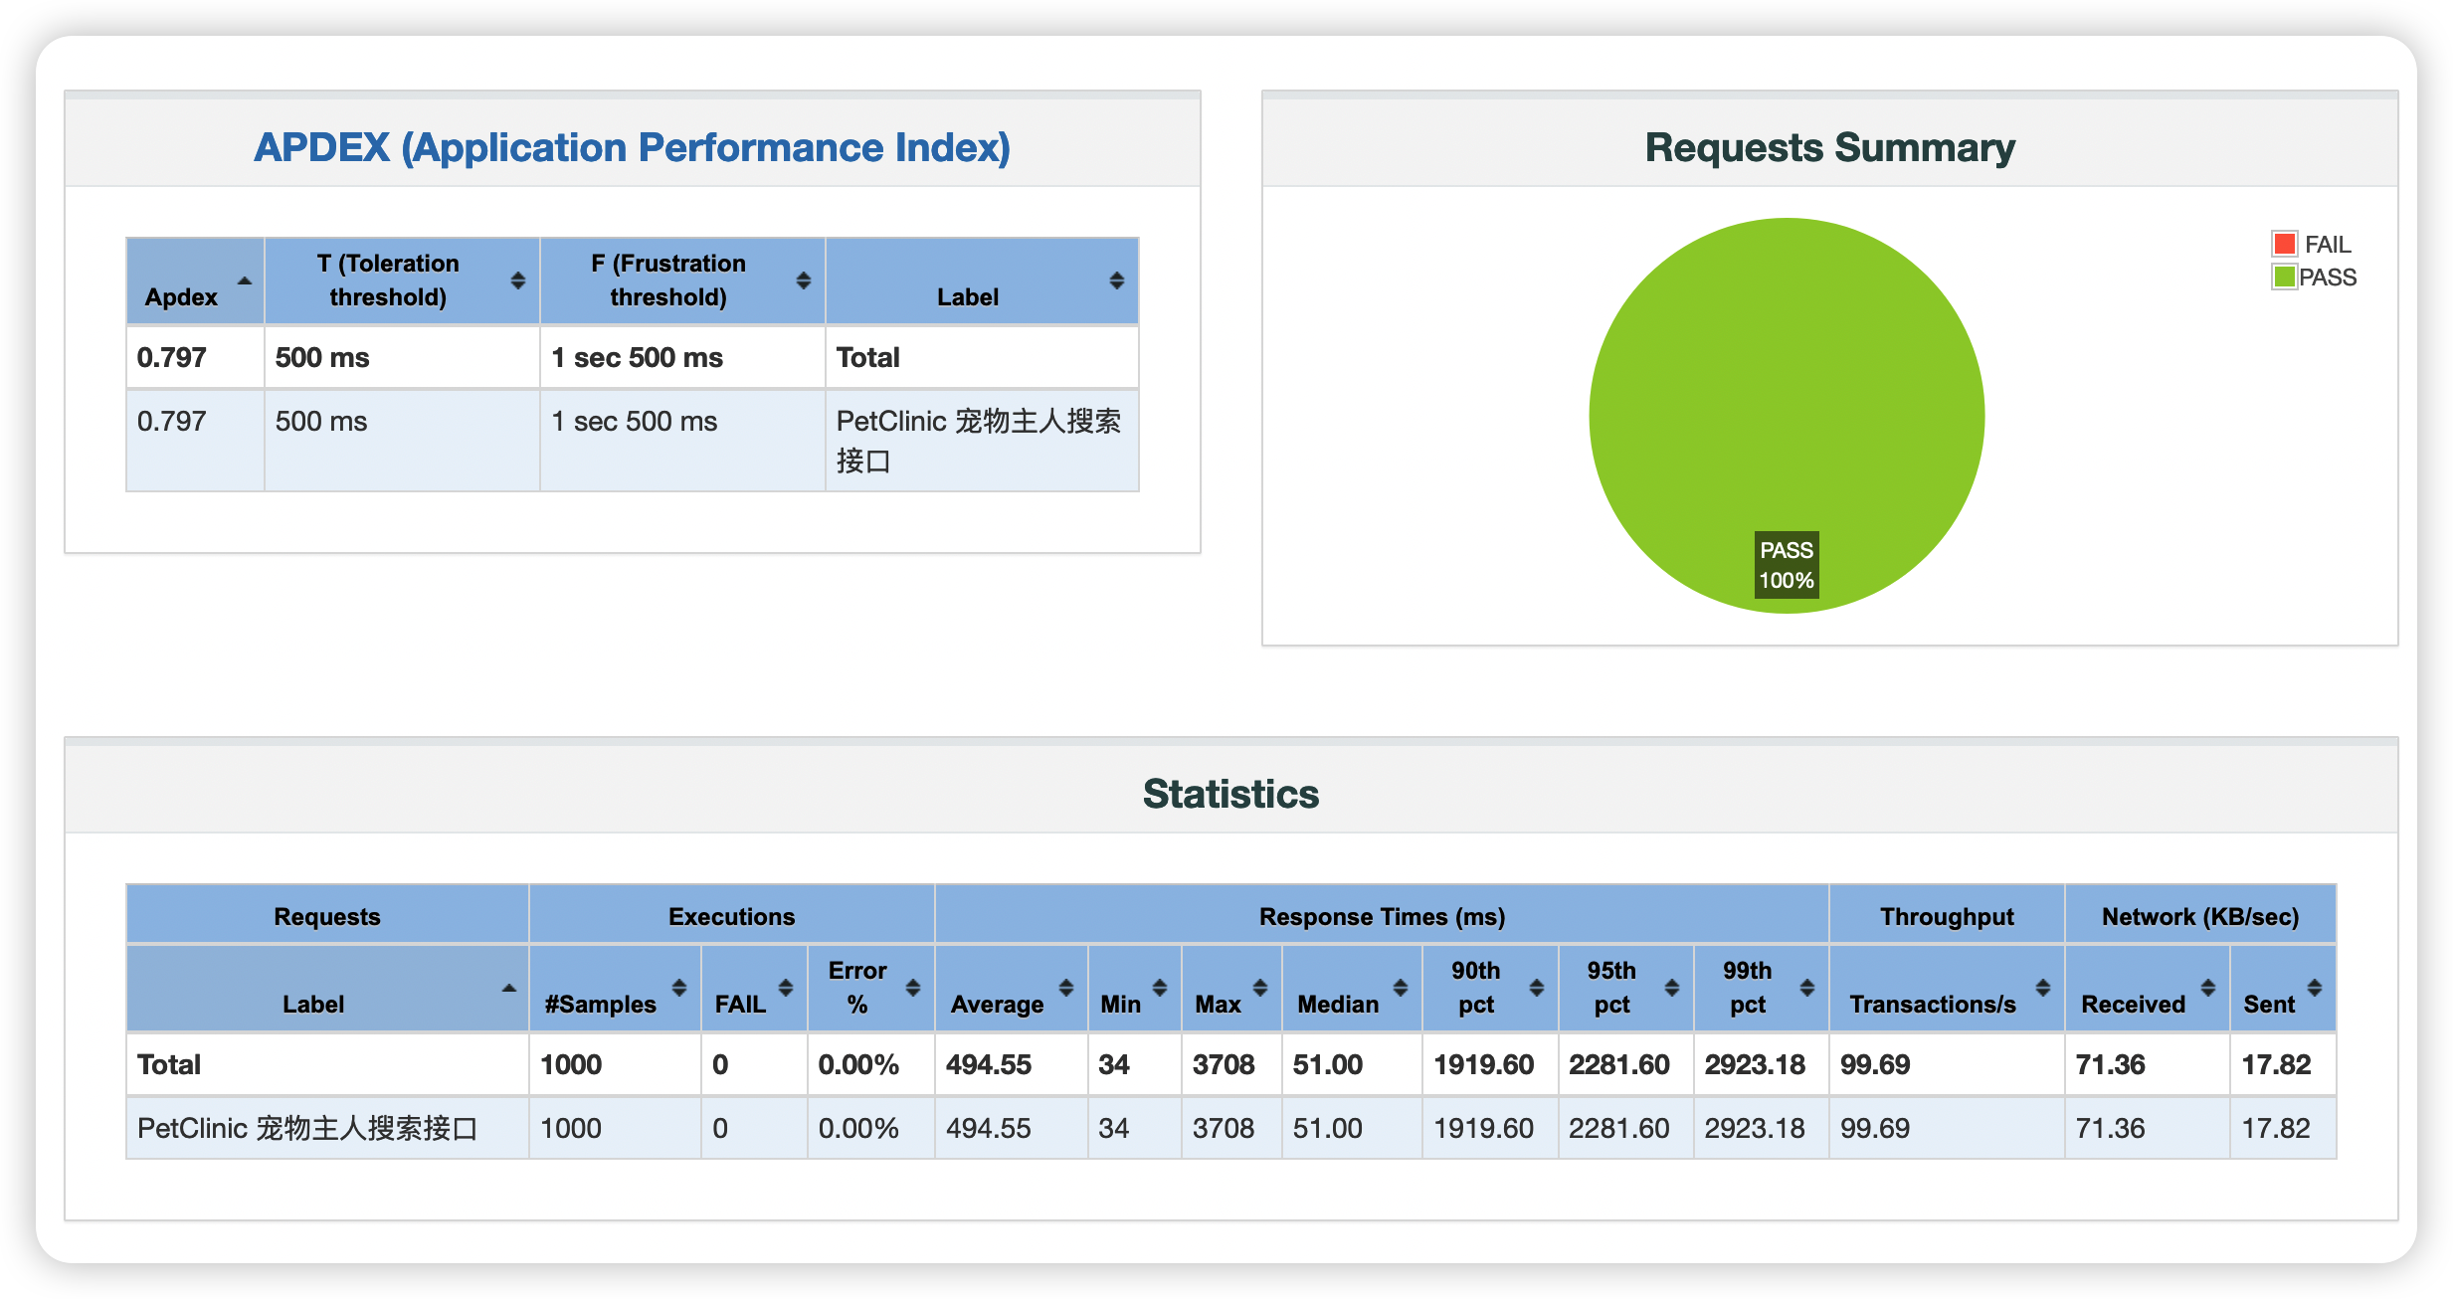Click APDEX (Application Performance Index) title link
The height and width of the screenshot is (1299, 2453).
632,147
